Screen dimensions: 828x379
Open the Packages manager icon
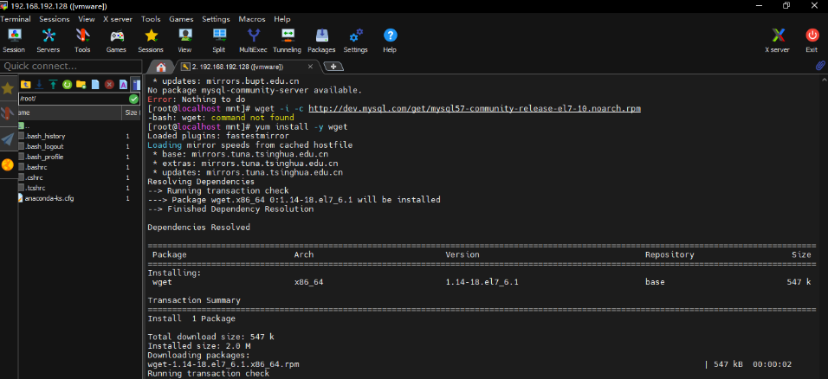coord(321,40)
